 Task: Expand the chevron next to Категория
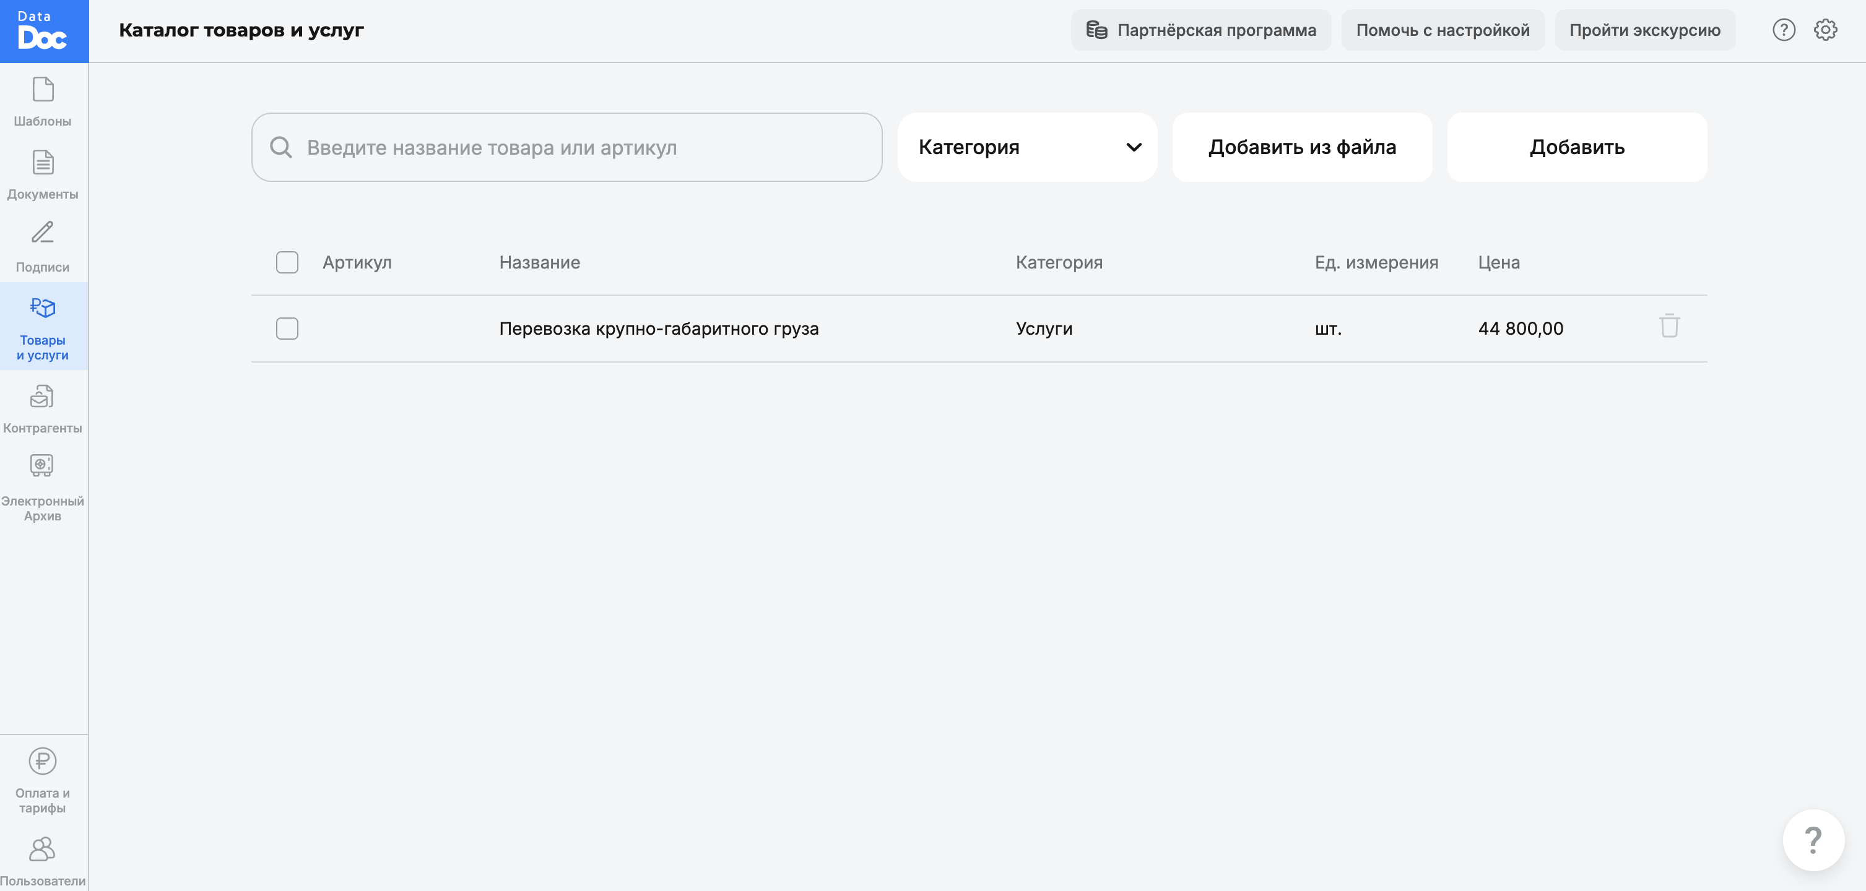tap(1133, 147)
